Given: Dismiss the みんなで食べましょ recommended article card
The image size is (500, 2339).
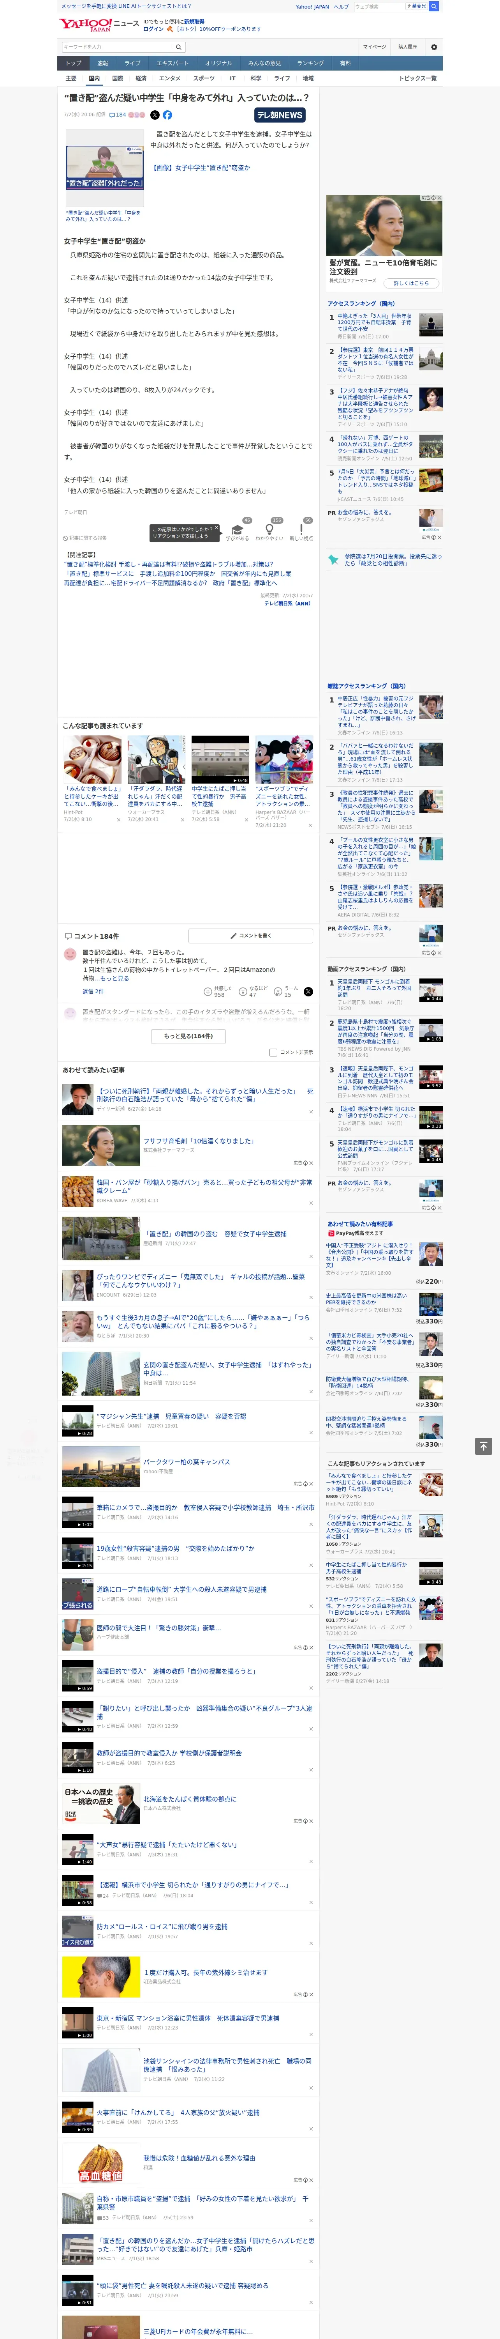Looking at the screenshot, I should tap(119, 820).
